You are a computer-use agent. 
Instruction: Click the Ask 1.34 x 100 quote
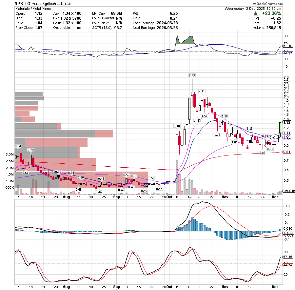click(x=72, y=13)
